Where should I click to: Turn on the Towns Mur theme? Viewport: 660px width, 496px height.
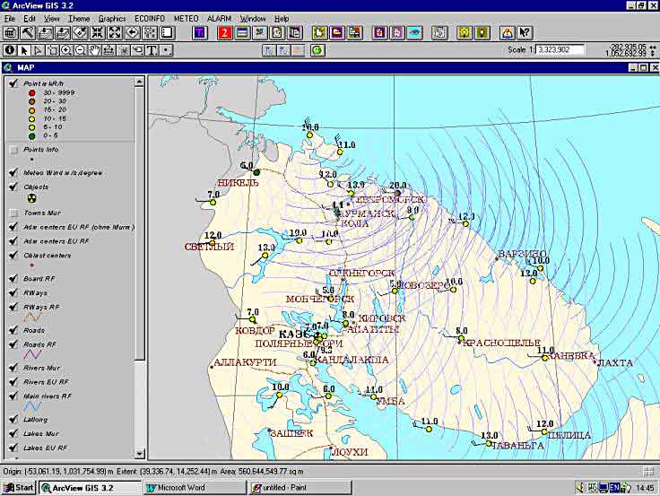13,213
